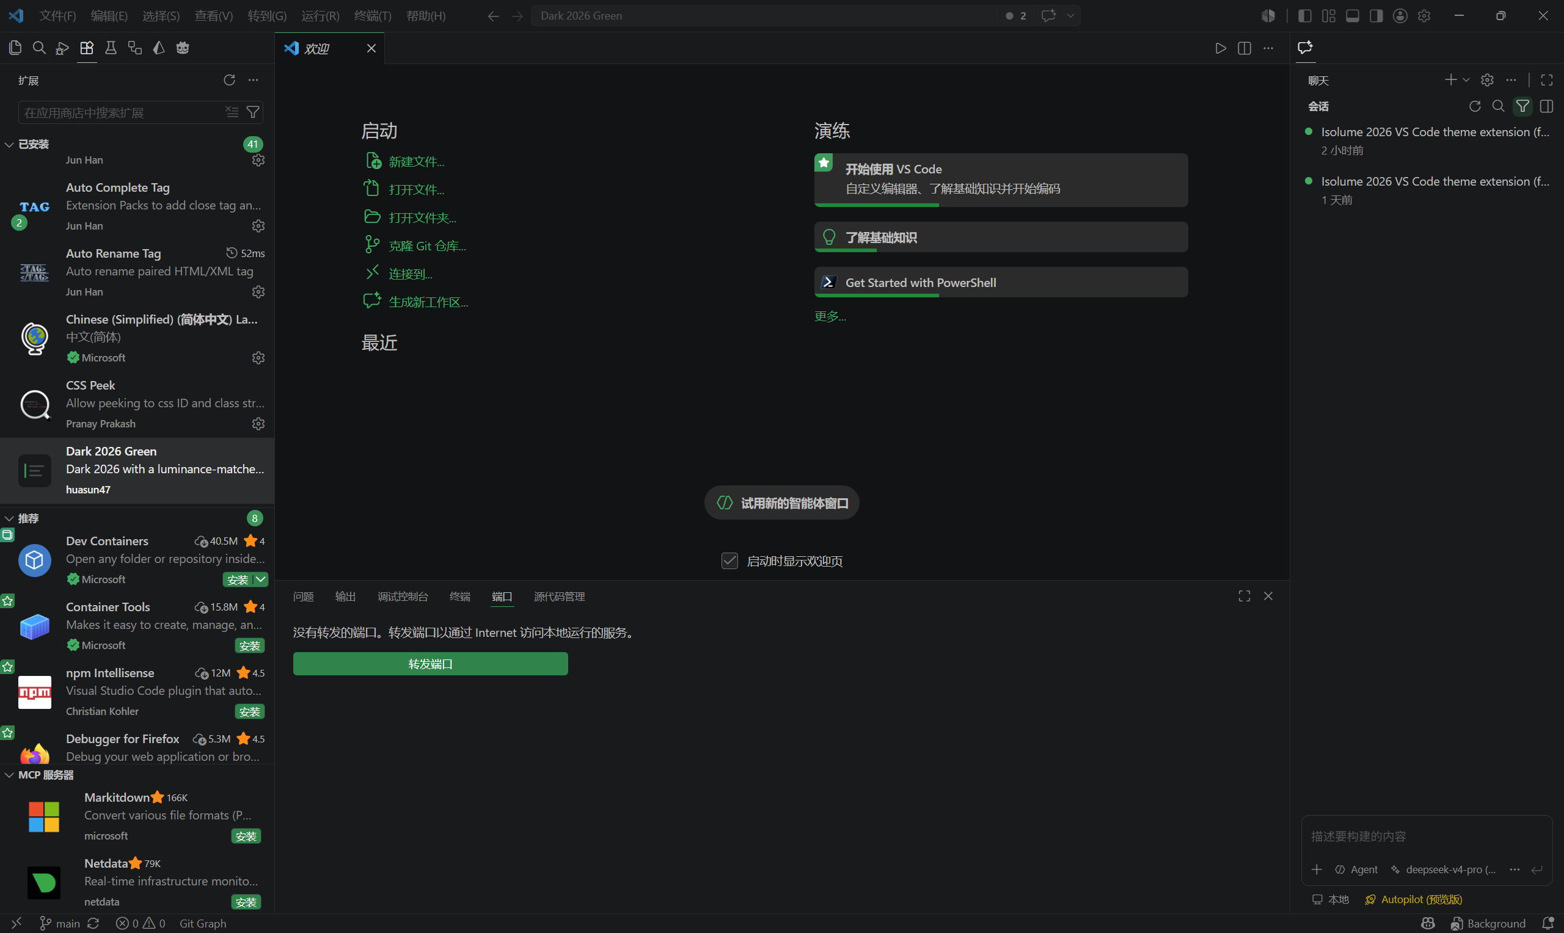Toggle the chat sessions filter funnel

pyautogui.click(x=1522, y=106)
